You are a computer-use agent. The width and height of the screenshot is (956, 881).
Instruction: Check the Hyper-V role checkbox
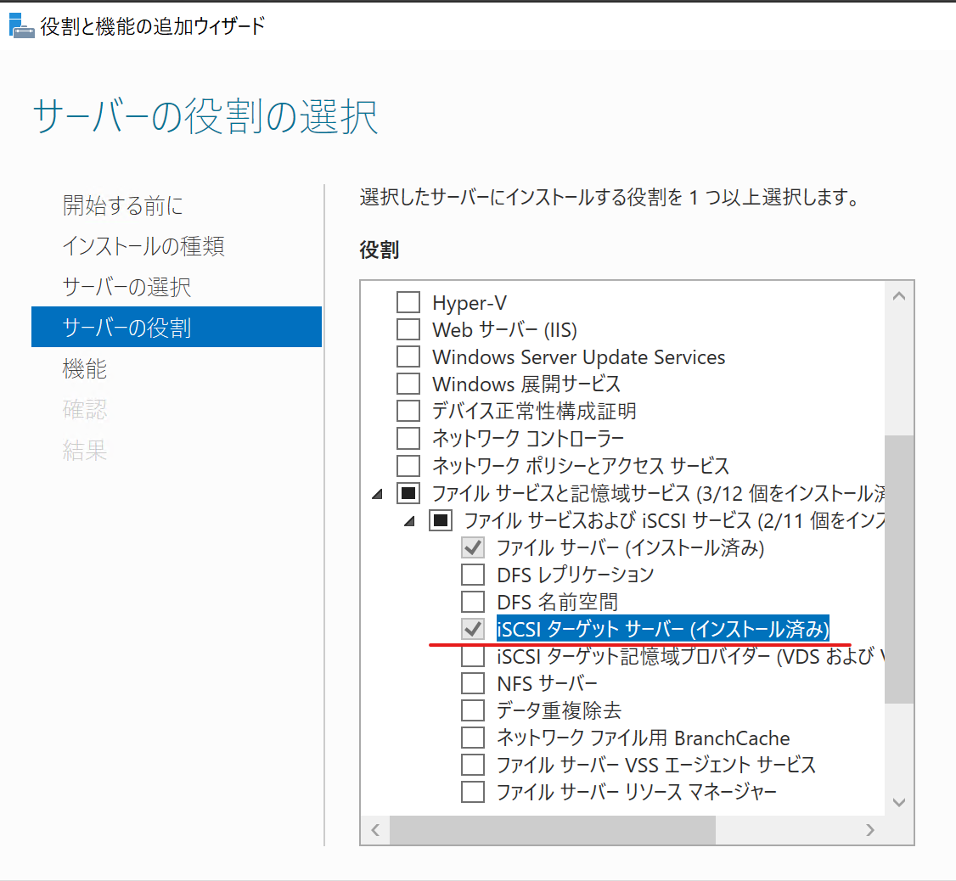click(408, 302)
